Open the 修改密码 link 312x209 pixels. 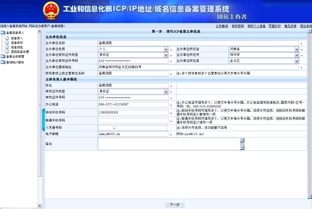pyautogui.click(x=238, y=26)
